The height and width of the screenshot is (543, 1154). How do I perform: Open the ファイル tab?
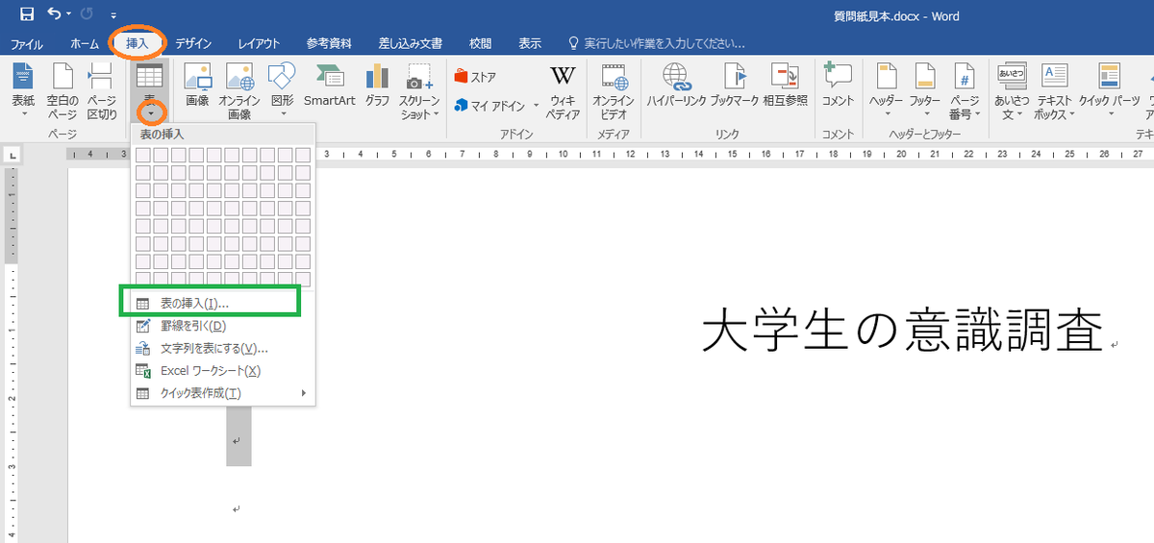pos(27,43)
